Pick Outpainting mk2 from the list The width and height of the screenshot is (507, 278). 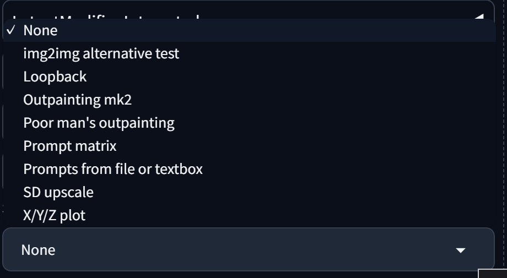click(x=77, y=100)
